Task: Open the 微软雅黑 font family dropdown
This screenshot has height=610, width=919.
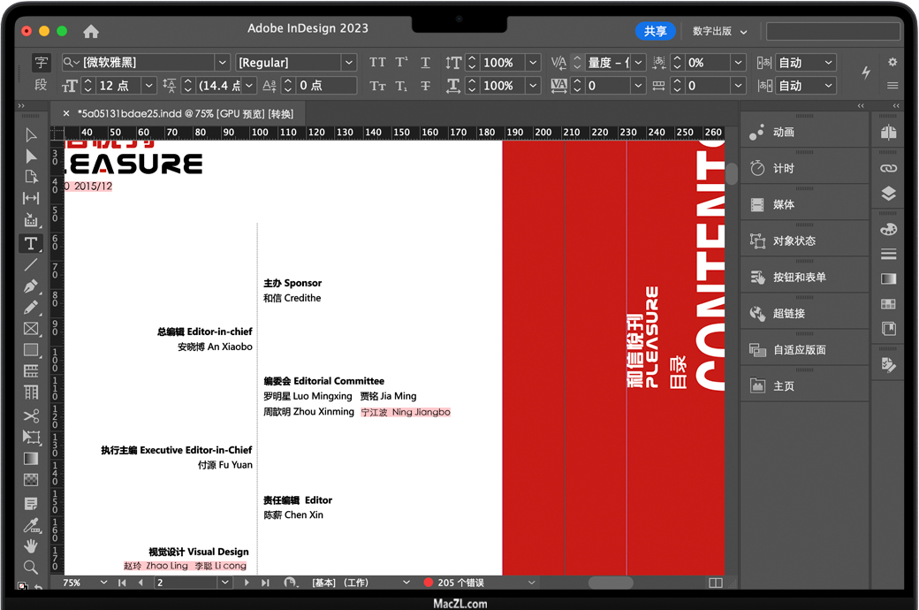Action: (222, 63)
